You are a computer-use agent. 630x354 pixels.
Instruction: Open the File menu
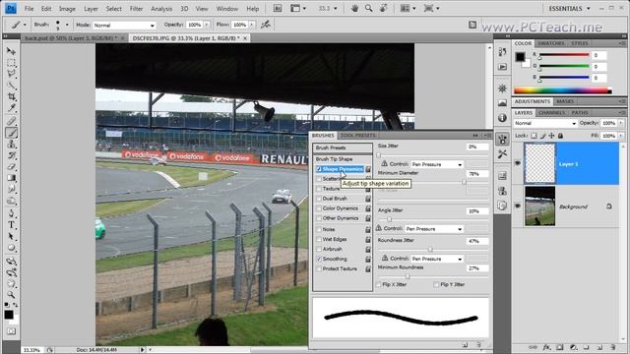click(x=29, y=9)
